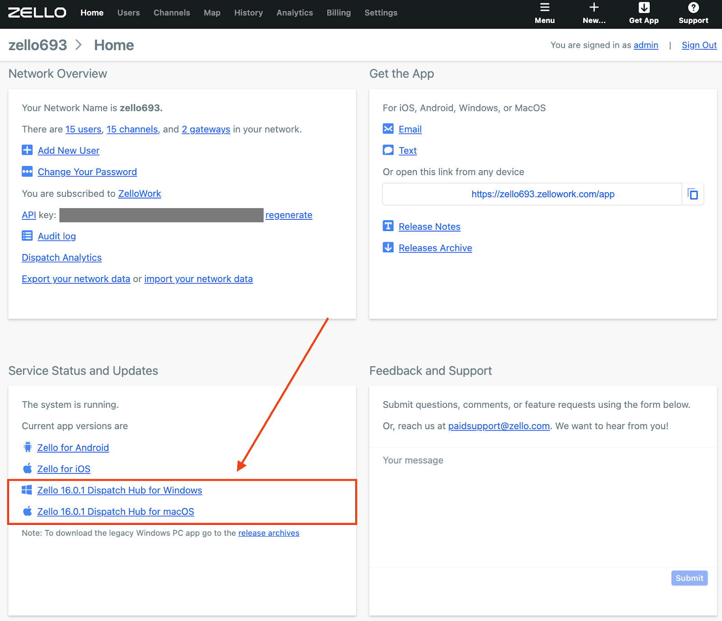Switch to the Analytics menu tab
Screen dimensions: 722x621
click(295, 13)
